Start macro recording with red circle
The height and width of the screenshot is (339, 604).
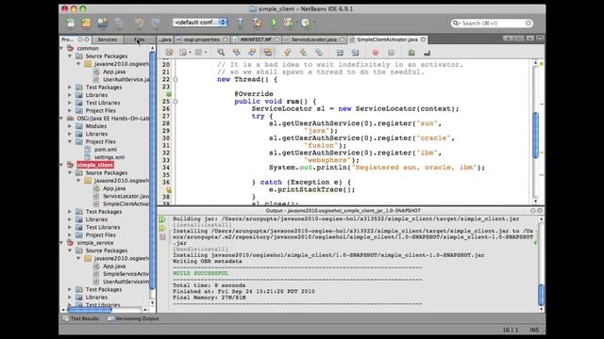(376, 53)
